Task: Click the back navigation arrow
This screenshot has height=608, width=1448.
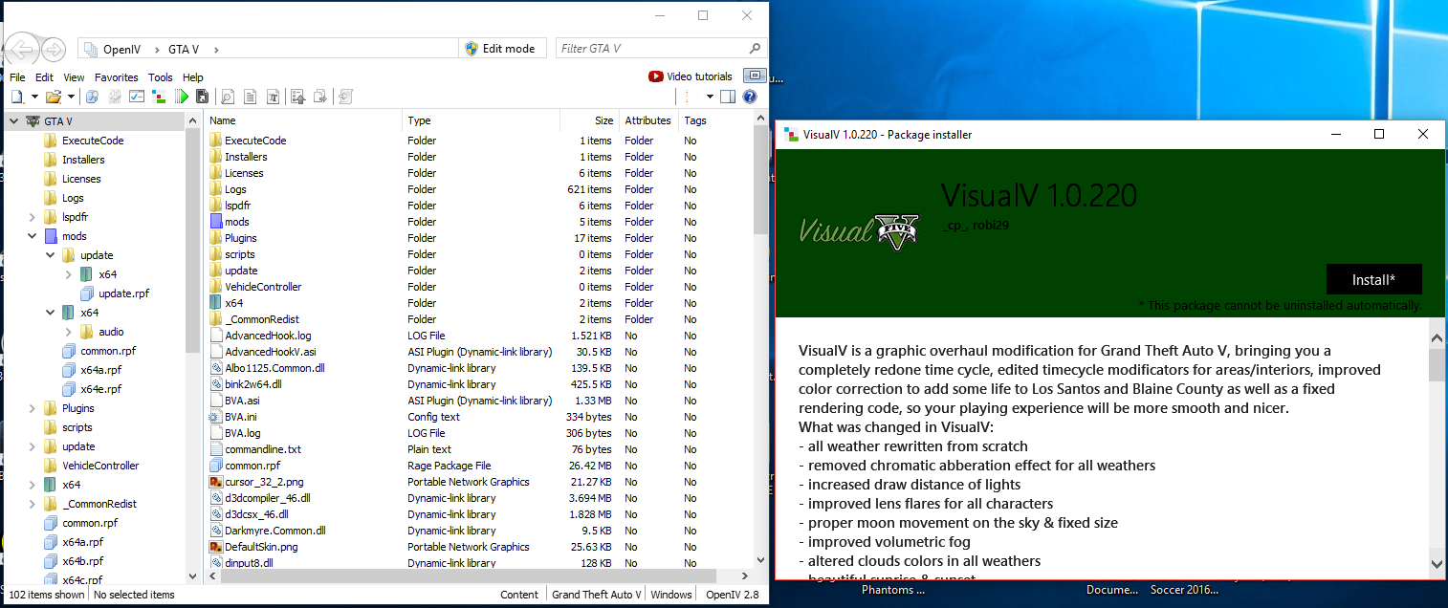Action: coord(22,49)
